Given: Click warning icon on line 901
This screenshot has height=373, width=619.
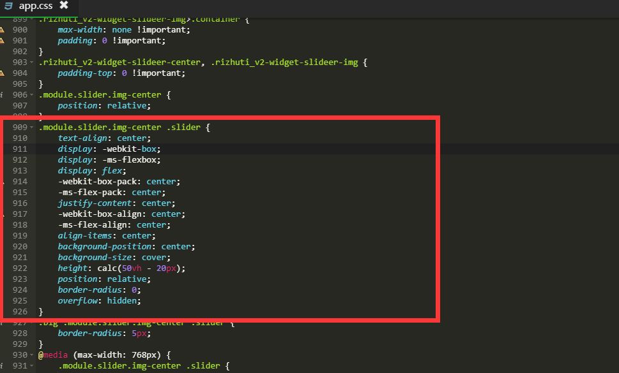Looking at the screenshot, I should pyautogui.click(x=3, y=41).
